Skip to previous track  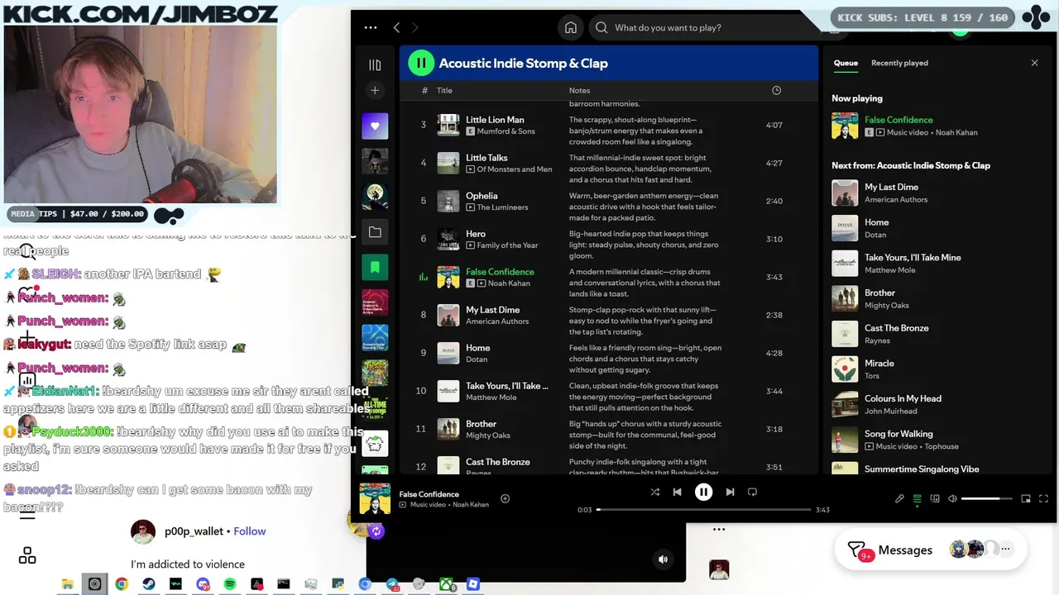pos(677,492)
